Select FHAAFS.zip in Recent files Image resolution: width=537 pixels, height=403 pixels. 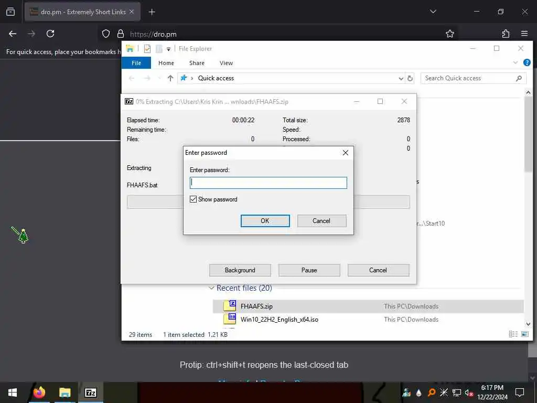point(368,306)
